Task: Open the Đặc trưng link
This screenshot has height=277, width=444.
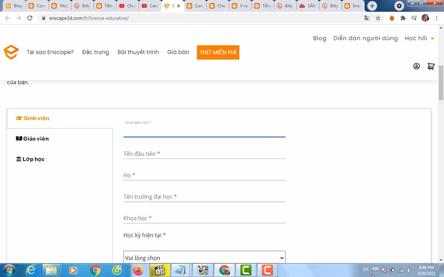Action: [96, 52]
